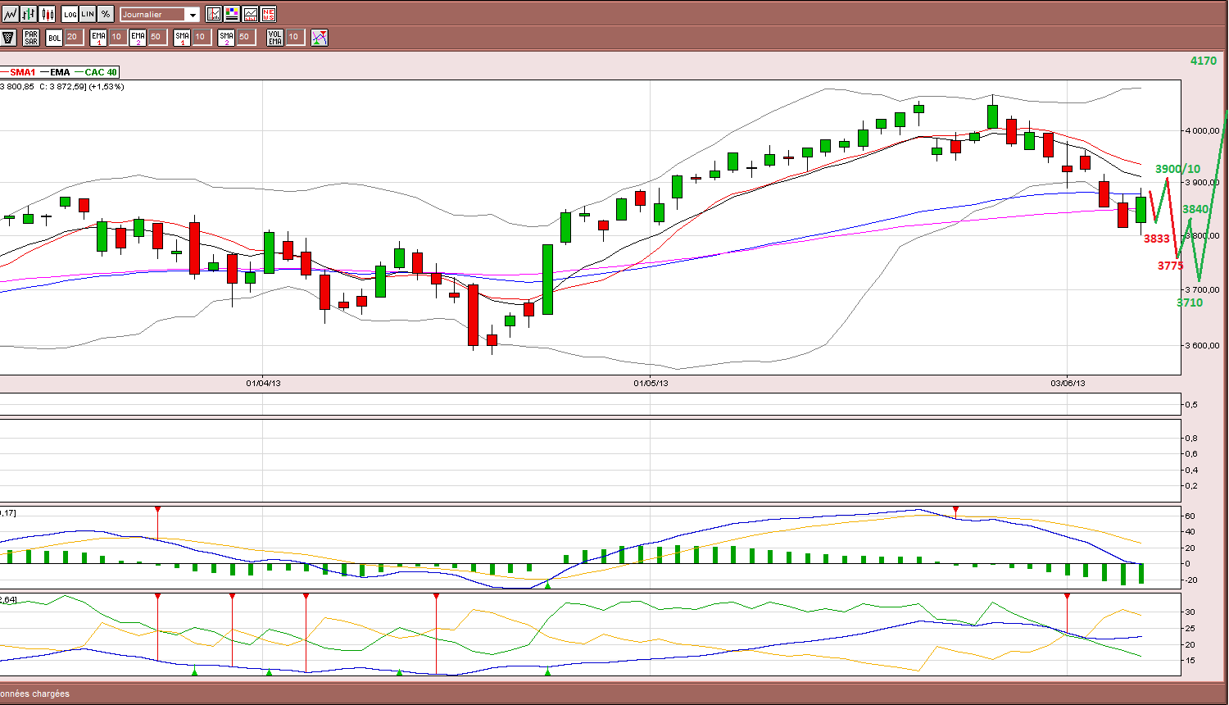
Task: Show the volume sub-chart icon
Action: point(250,14)
